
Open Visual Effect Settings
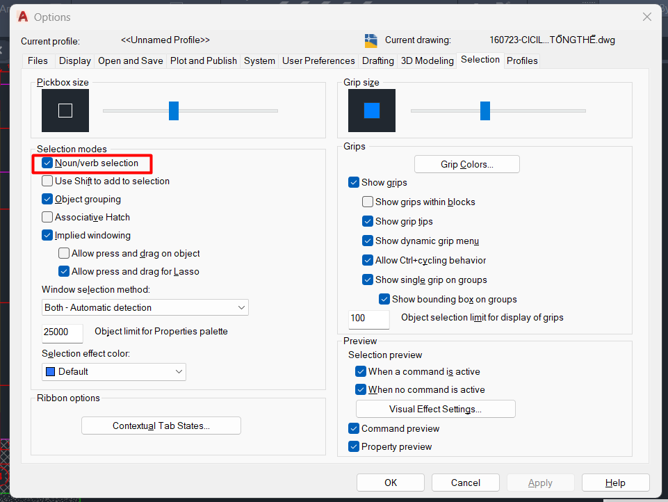pos(435,409)
